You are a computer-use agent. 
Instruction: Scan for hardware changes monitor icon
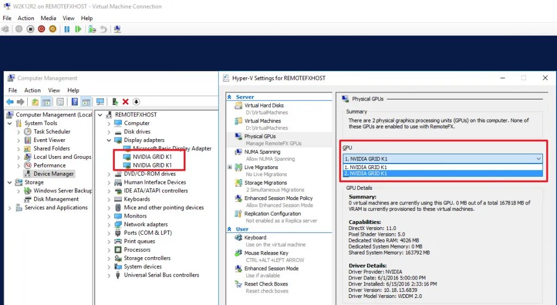pyautogui.click(x=100, y=102)
